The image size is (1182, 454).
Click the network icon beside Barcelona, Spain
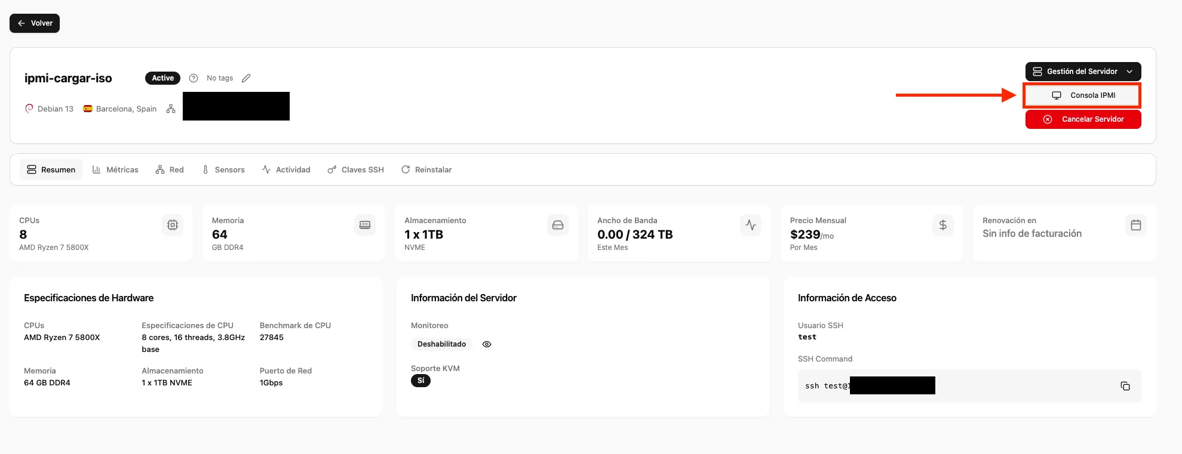point(171,109)
